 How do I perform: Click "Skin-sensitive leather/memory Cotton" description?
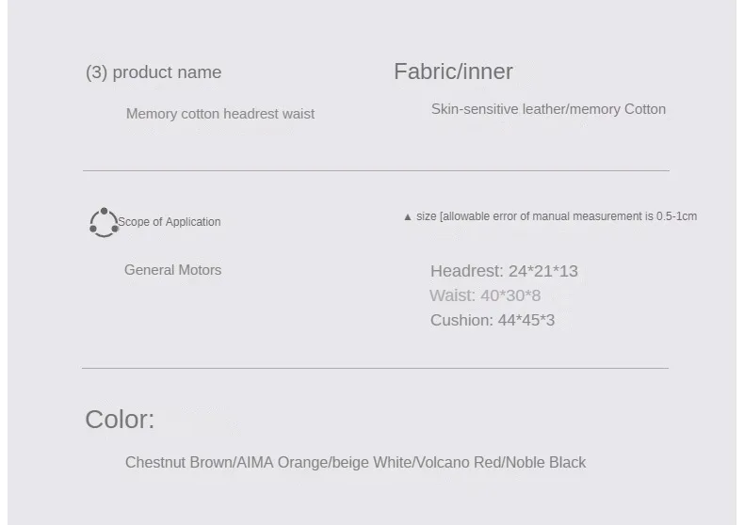click(x=548, y=109)
